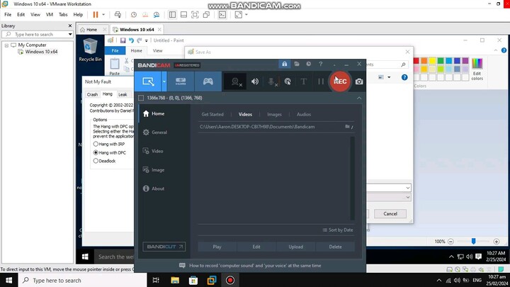The image size is (510, 287).
Task: Open Bandicam scheduled recording clock icon
Action: (308, 64)
